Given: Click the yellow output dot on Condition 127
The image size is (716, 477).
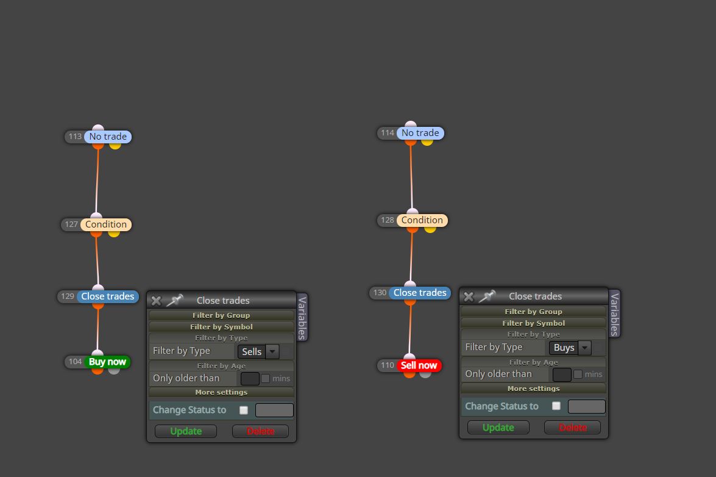Looking at the screenshot, I should [114, 233].
